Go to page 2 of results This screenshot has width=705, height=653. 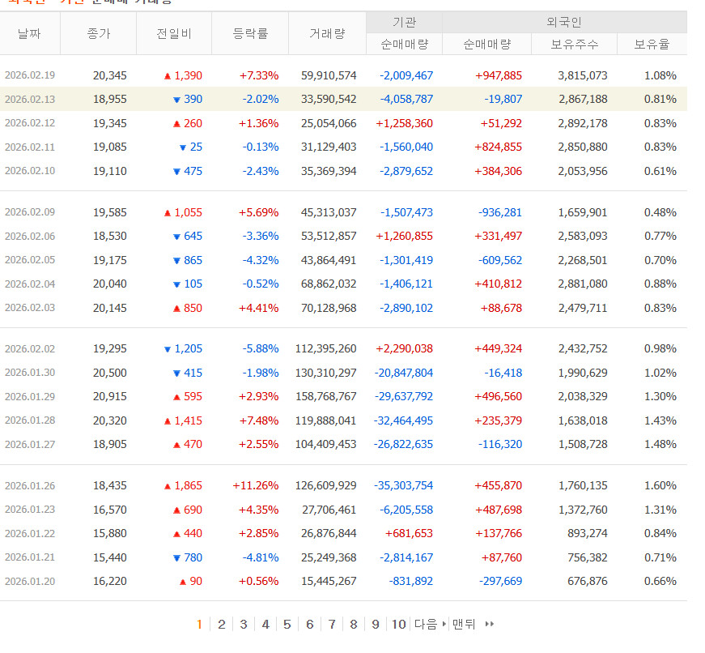pyautogui.click(x=221, y=625)
